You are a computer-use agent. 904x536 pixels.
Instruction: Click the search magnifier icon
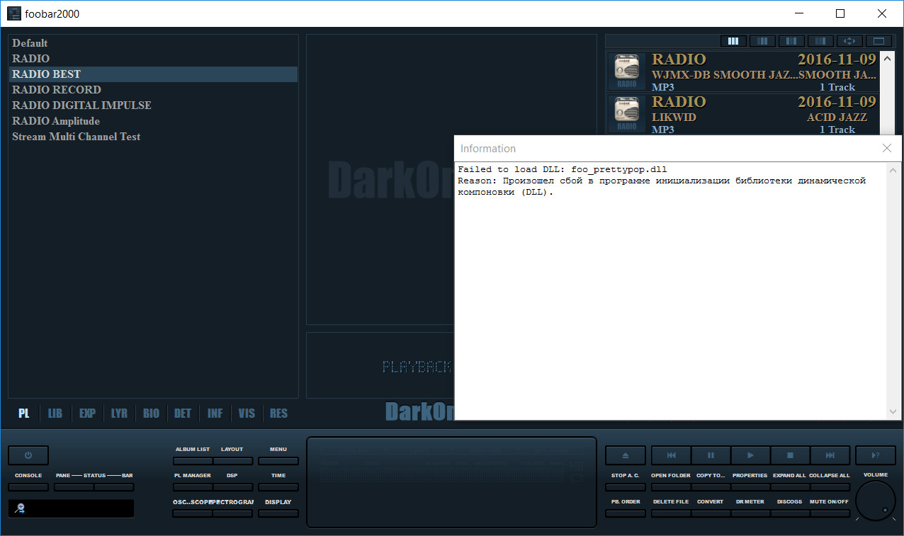[20, 508]
